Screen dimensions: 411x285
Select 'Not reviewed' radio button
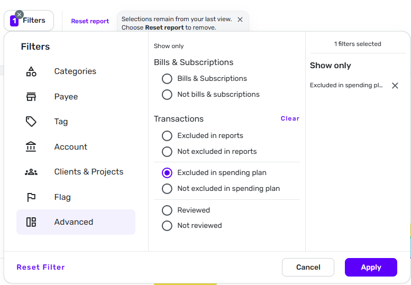point(167,226)
